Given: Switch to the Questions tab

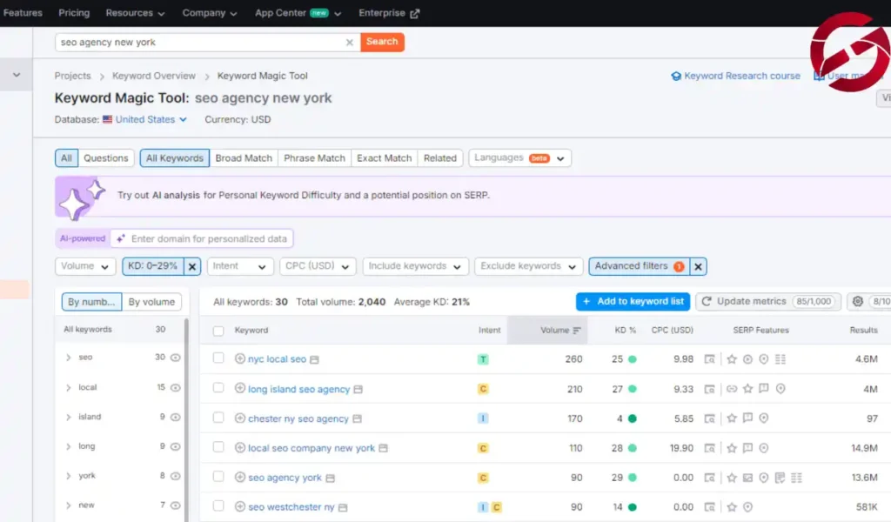Looking at the screenshot, I should coord(105,157).
